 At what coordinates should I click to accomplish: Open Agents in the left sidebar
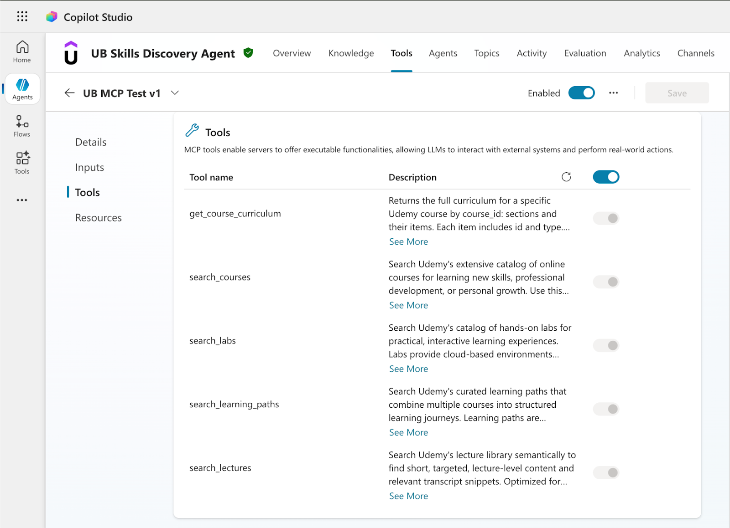[22, 89]
